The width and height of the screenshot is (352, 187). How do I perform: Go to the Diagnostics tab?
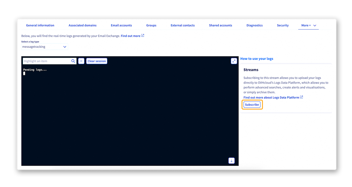click(254, 25)
